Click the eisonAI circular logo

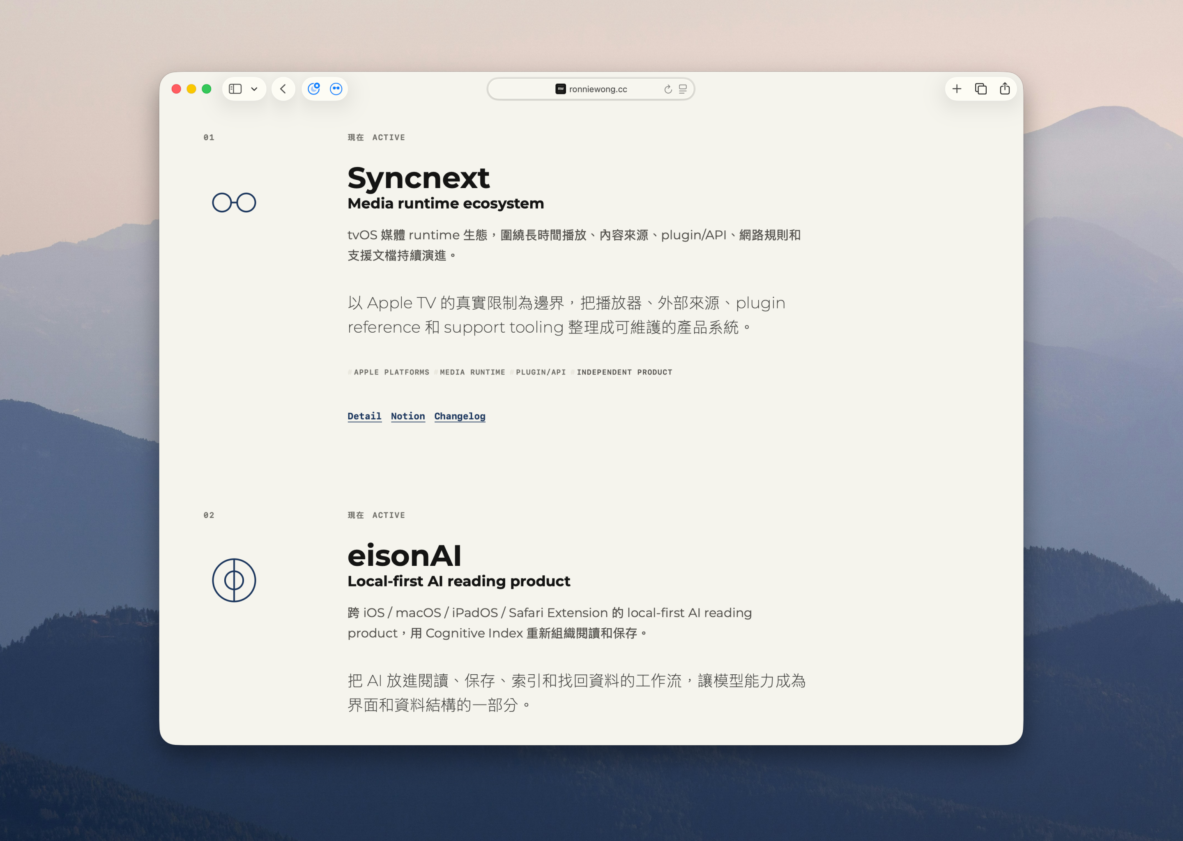234,580
